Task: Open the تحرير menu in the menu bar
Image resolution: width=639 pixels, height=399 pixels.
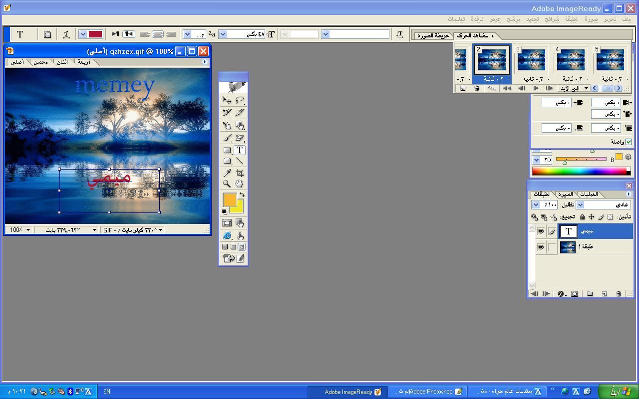Action: point(610,19)
